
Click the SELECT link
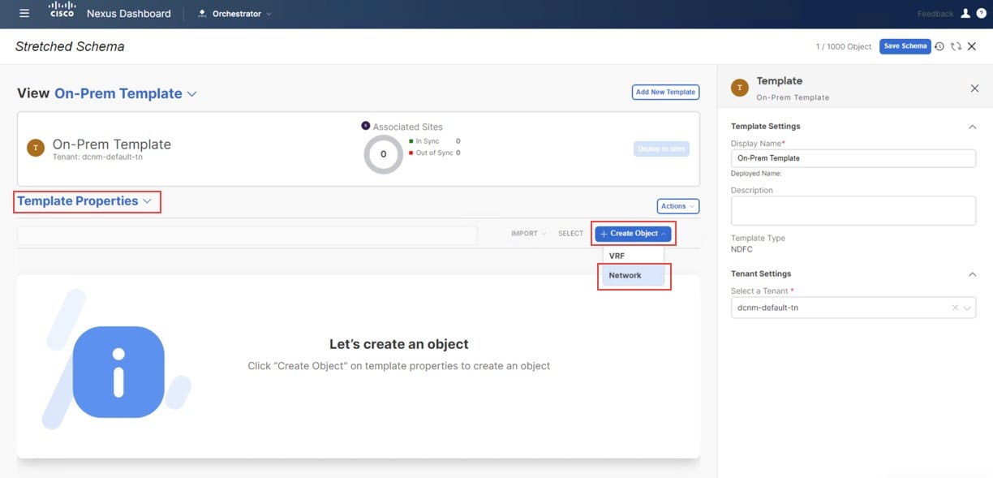point(570,234)
